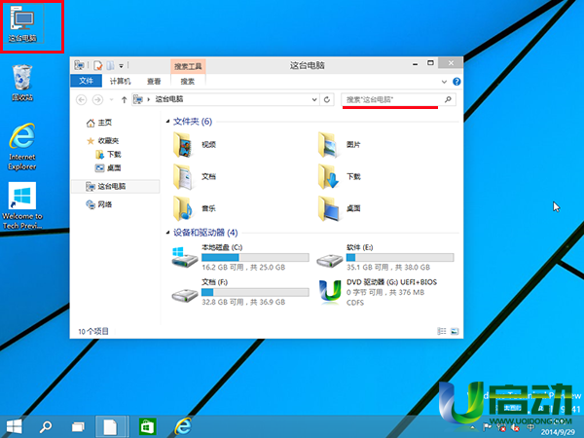This screenshot has width=584, height=438.
Task: Go up one level with Up arrow
Action: click(124, 99)
